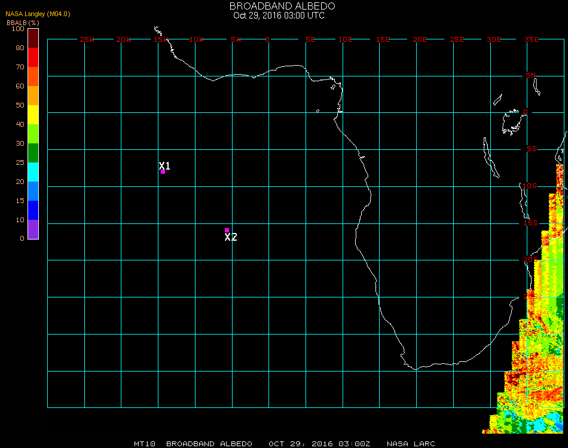
Task: Click the 5E longitude label
Action: pos(310,39)
